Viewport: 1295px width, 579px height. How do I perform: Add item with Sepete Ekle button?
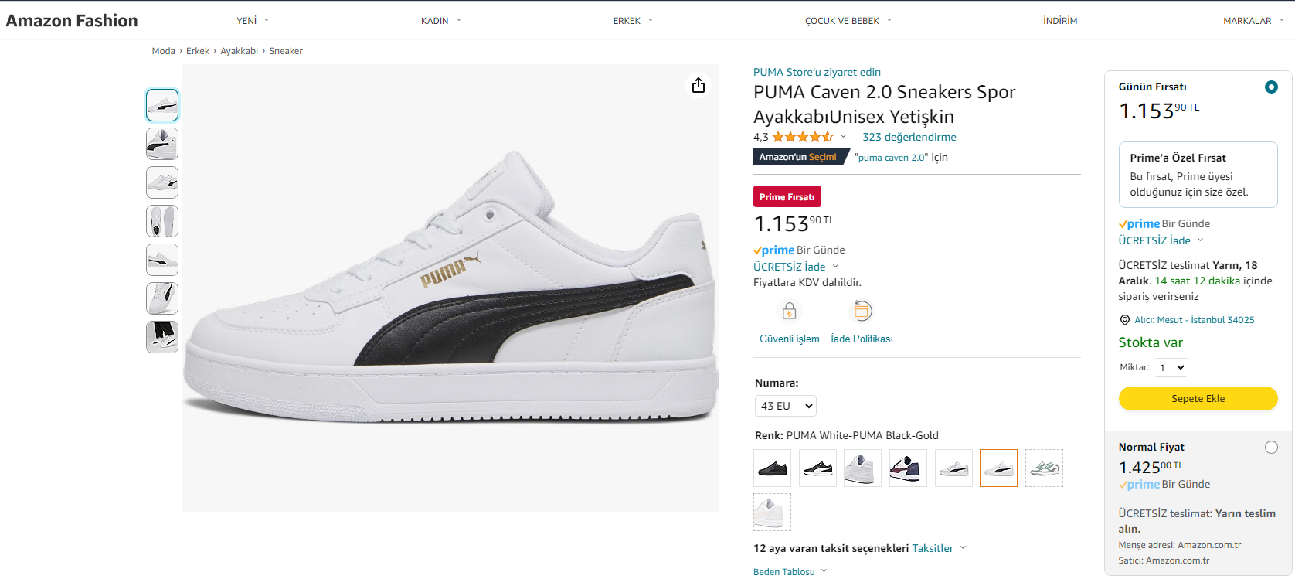(x=1198, y=399)
